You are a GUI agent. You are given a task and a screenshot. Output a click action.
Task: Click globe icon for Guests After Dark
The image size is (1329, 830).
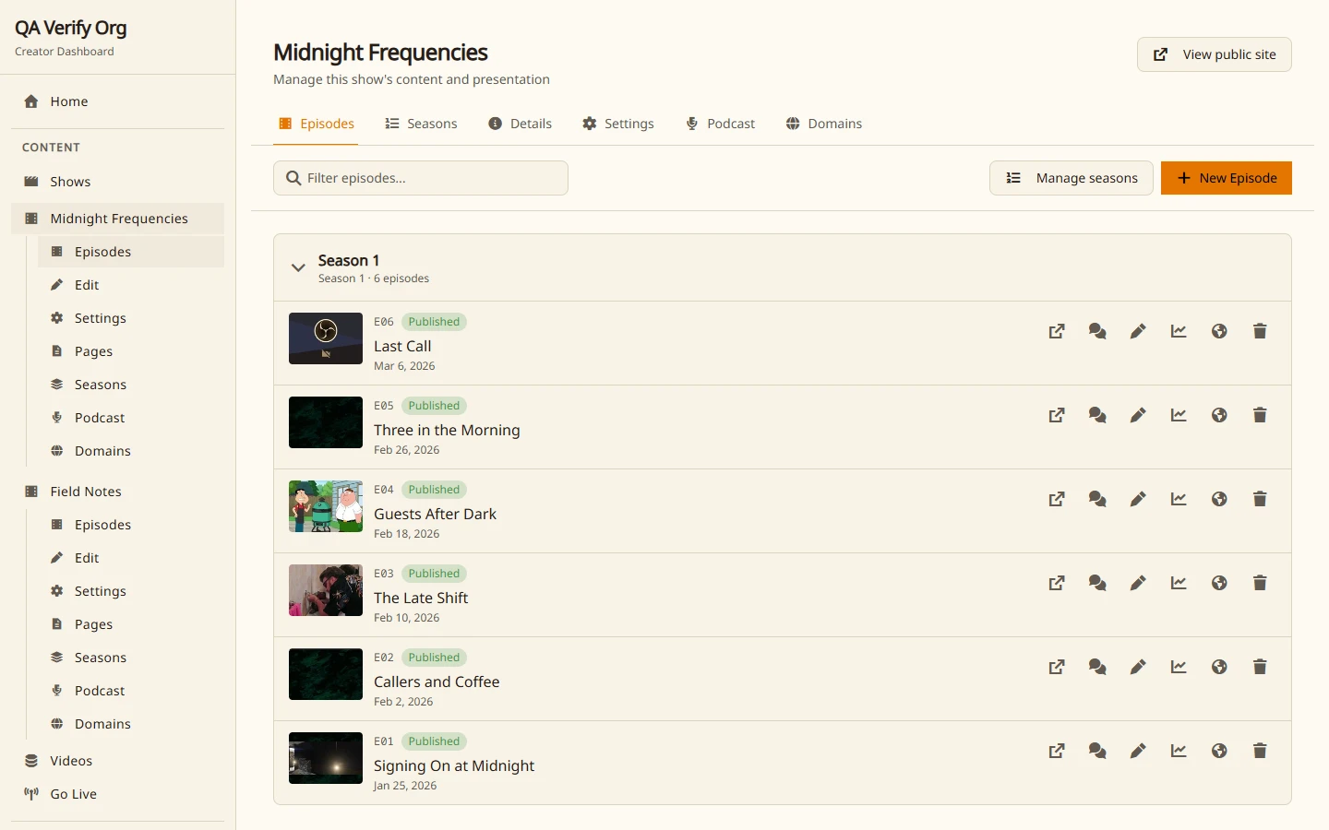[x=1219, y=499]
